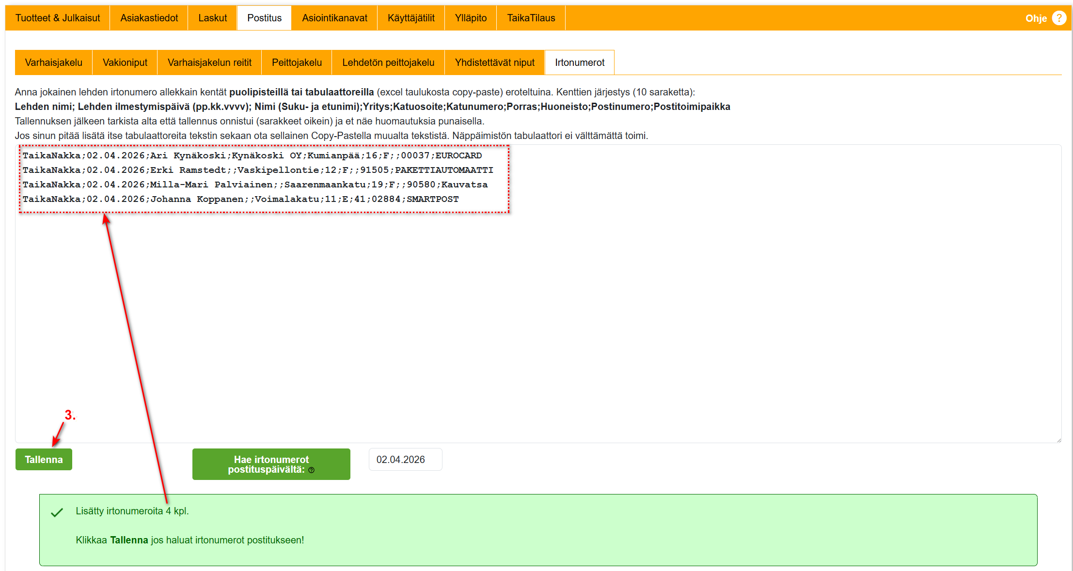This screenshot has width=1073, height=571.
Task: Click the Ohje help question mark icon
Action: pyautogui.click(x=1059, y=18)
